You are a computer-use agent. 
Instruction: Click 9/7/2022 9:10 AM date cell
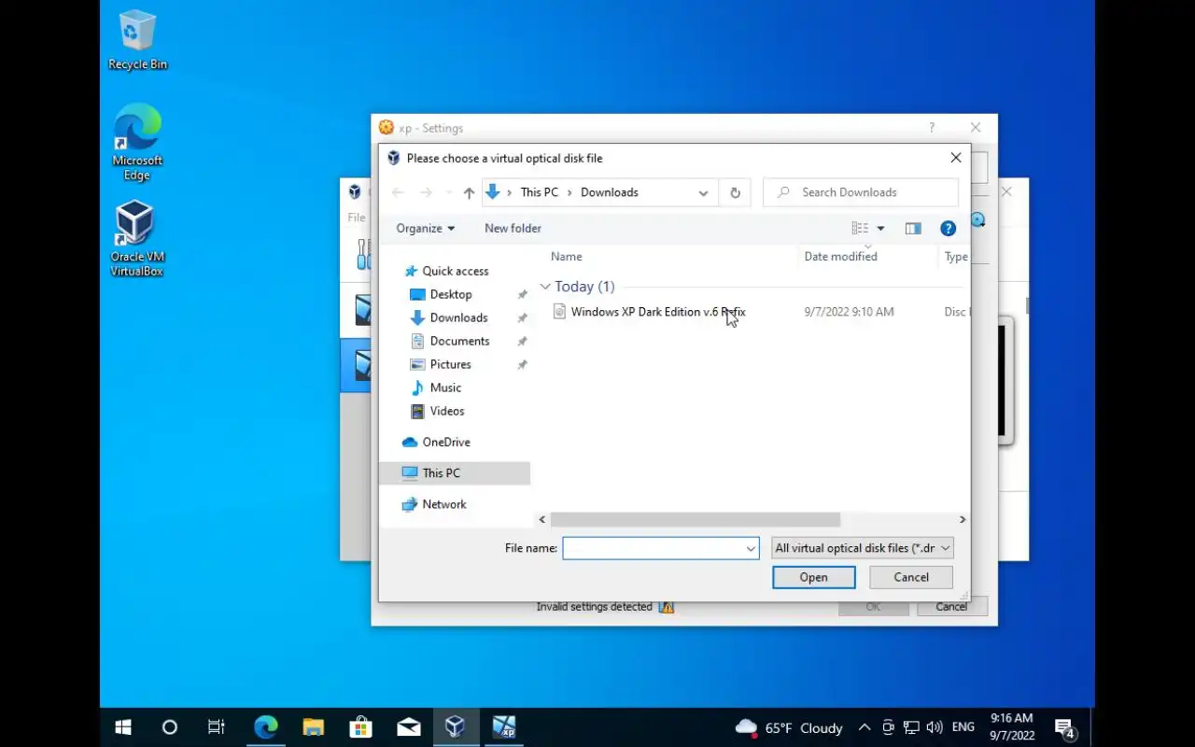pyautogui.click(x=849, y=312)
